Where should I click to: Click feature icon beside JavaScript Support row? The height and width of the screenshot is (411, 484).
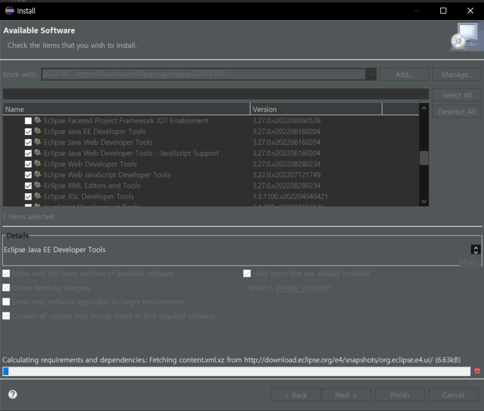tap(38, 153)
